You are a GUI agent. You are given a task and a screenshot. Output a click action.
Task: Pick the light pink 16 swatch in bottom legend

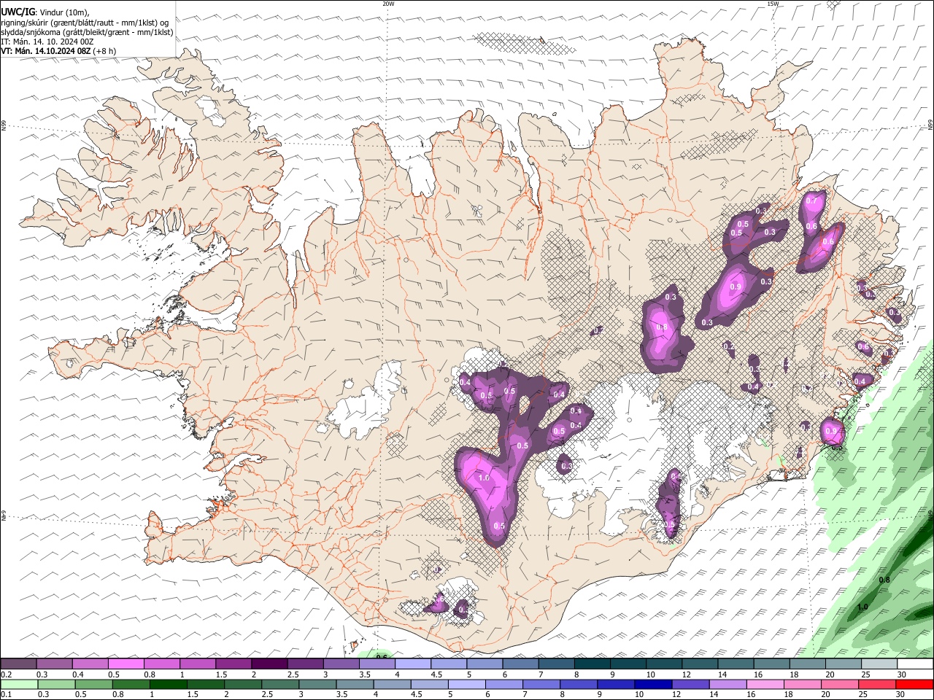(x=765, y=685)
